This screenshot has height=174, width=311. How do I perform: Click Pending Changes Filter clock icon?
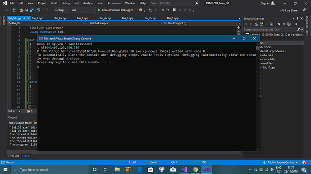271,24
